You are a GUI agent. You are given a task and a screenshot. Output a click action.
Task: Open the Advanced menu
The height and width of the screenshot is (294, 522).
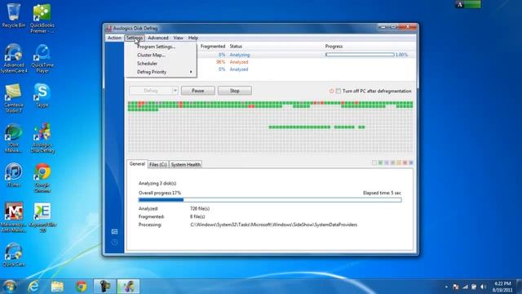(158, 38)
